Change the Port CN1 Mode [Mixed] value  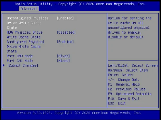(x=63, y=61)
